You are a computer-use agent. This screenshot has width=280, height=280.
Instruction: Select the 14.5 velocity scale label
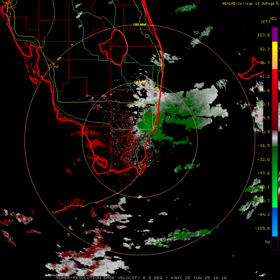pos(265,118)
